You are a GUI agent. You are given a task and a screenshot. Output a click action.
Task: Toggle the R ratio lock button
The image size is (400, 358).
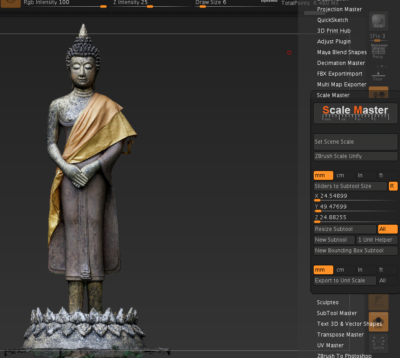click(393, 186)
